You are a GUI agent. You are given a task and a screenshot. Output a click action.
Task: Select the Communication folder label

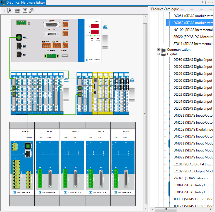[179, 50]
